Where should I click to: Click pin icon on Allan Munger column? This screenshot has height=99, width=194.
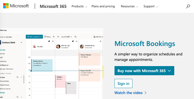(73, 41)
